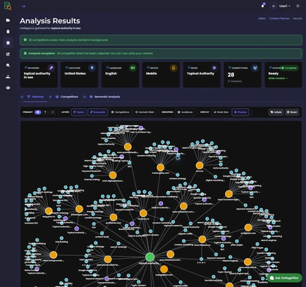Open the clipboard icon in left sidebar
Screen dimensions: 306x287
[x=8, y=32]
